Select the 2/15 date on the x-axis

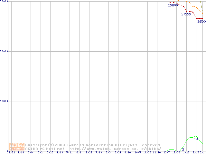click(x=196, y=153)
